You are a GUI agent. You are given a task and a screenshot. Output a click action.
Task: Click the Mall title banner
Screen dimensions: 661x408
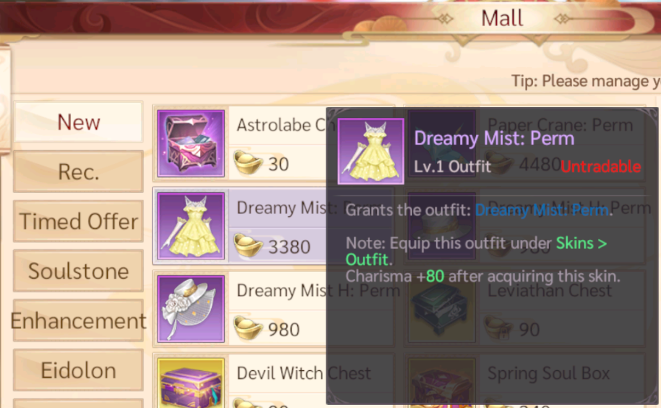tap(502, 19)
